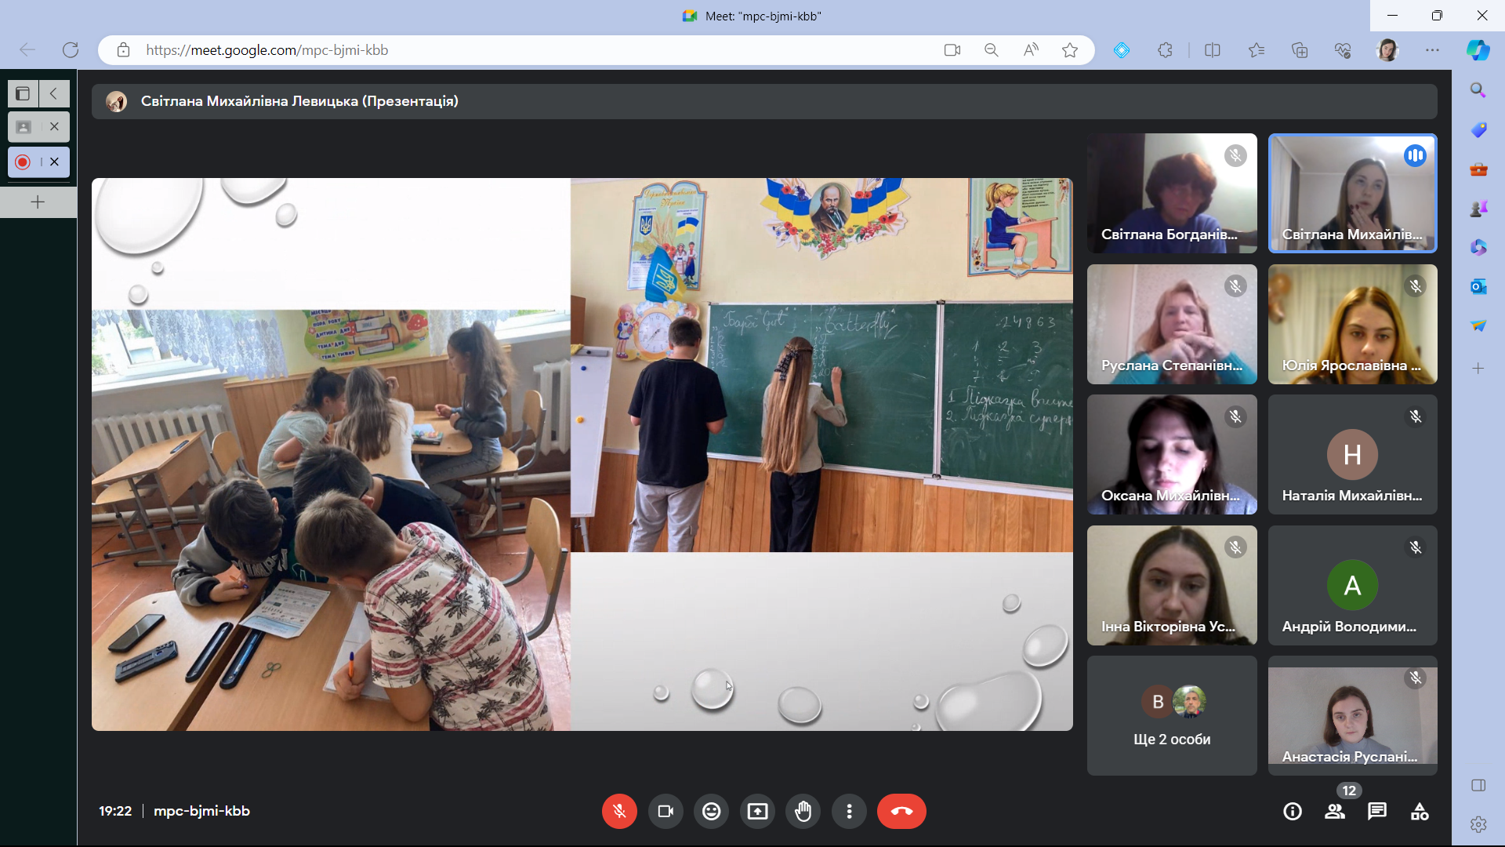Open camera permission icon in address bar

click(x=952, y=50)
